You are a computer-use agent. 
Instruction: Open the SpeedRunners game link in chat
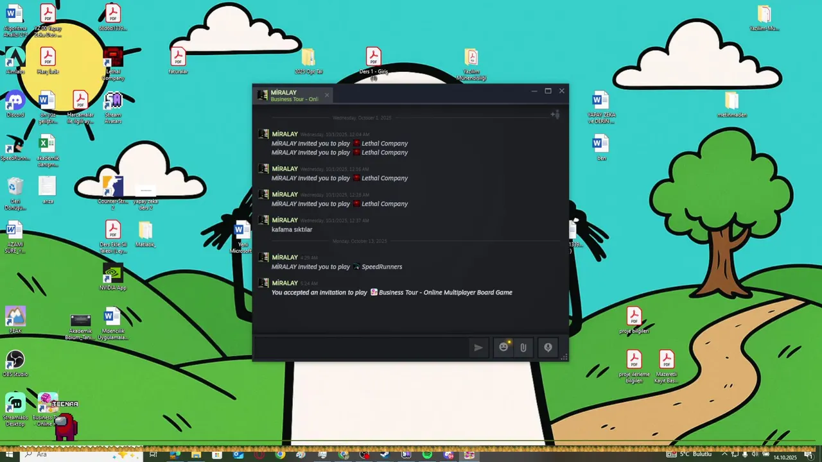(x=381, y=267)
